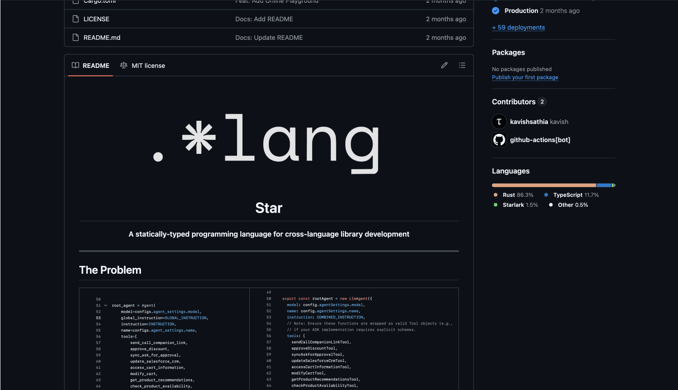Click the Production deployment status check icon
This screenshot has height=390, width=678.
tap(495, 10)
